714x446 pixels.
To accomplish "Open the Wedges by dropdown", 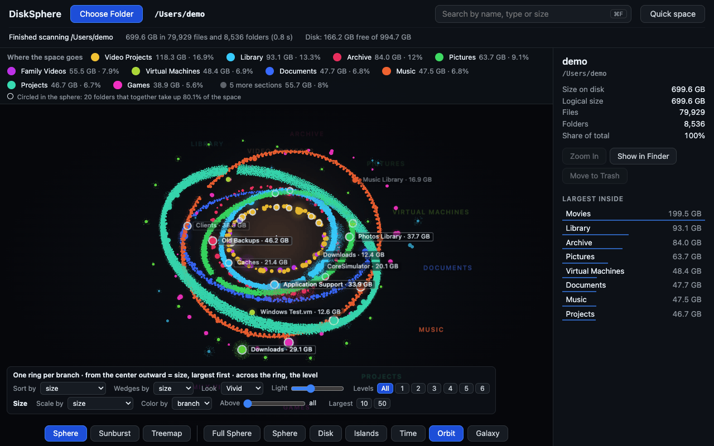I will (x=173, y=389).
